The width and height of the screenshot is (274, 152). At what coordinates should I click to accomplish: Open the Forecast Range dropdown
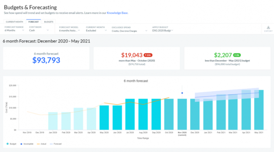(x=14, y=30)
